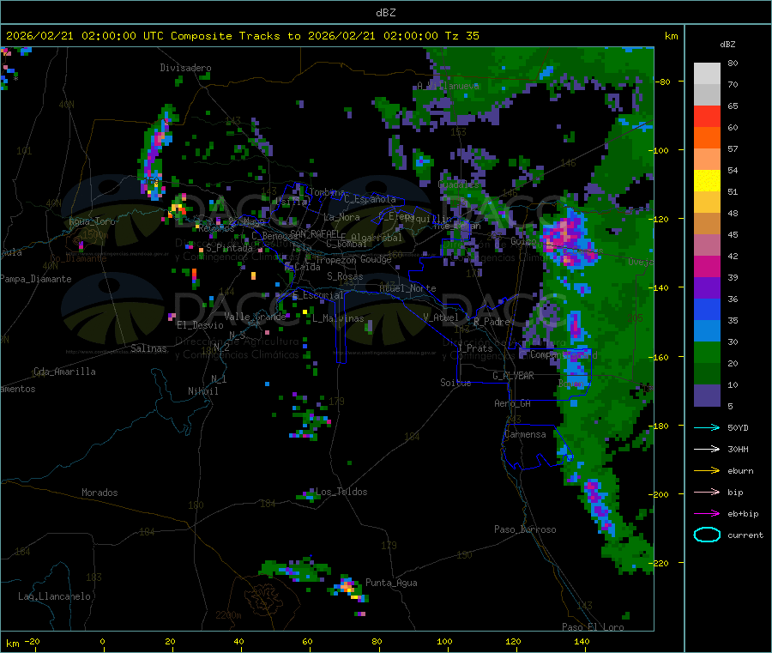This screenshot has width=772, height=653.
Task: Click the 'Divisadero' map label
Action: (185, 68)
